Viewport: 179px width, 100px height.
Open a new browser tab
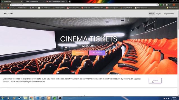70,2
